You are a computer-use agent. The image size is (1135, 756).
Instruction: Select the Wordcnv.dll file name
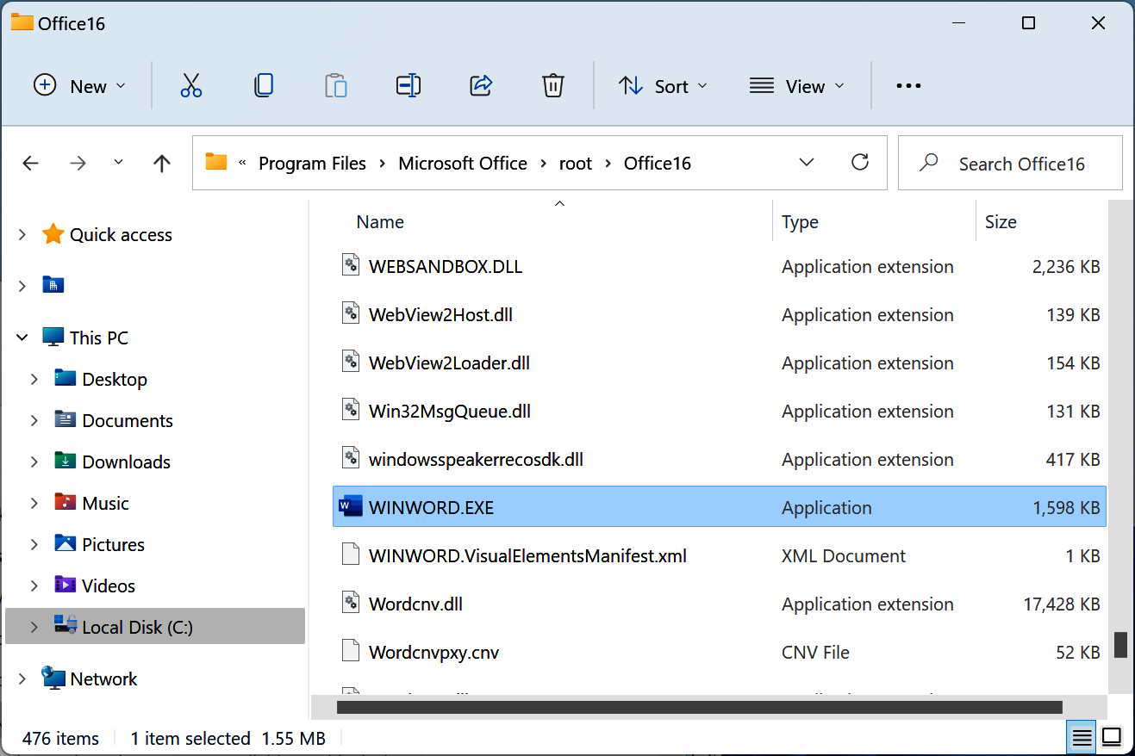(415, 604)
